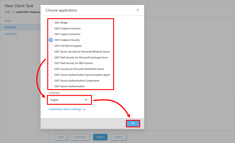Open the Language dropdown arrow
The height and width of the screenshot is (143, 235).
86,100
